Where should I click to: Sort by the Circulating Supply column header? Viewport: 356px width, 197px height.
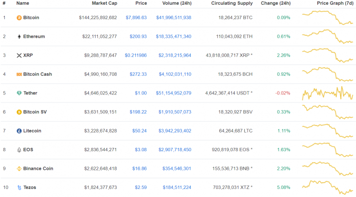click(x=232, y=3)
